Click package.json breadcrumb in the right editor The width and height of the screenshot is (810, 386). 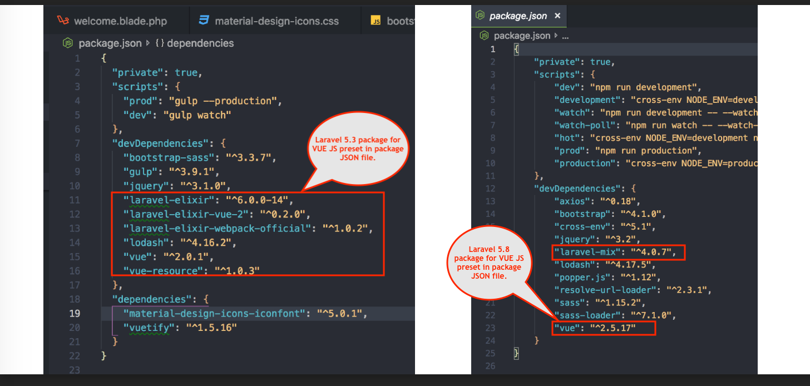(522, 36)
